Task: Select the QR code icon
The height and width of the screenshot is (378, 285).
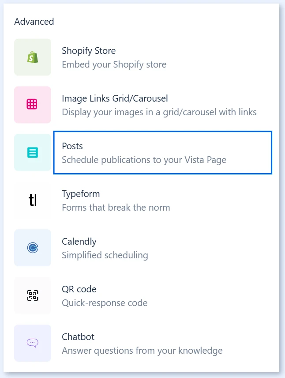Action: click(x=33, y=295)
